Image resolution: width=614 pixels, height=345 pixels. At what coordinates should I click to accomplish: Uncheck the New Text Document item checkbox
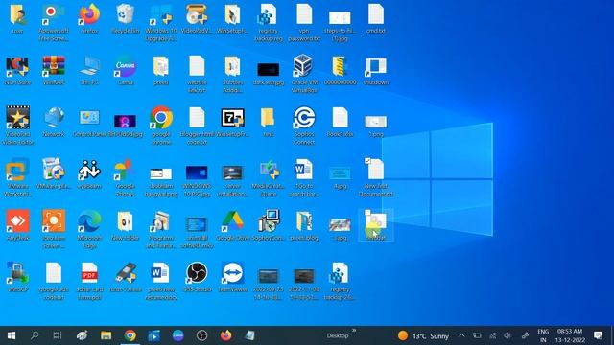[x=367, y=161]
